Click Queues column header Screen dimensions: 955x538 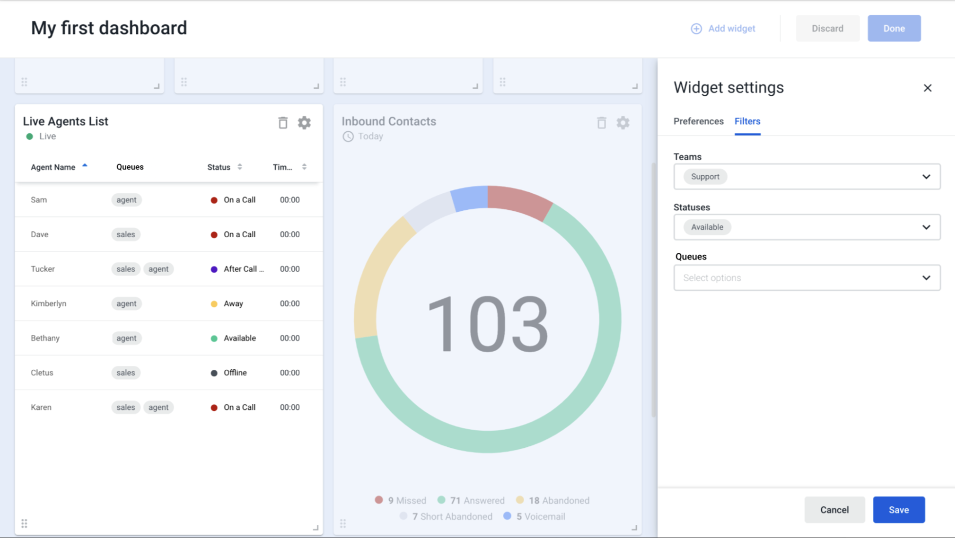[x=130, y=167]
